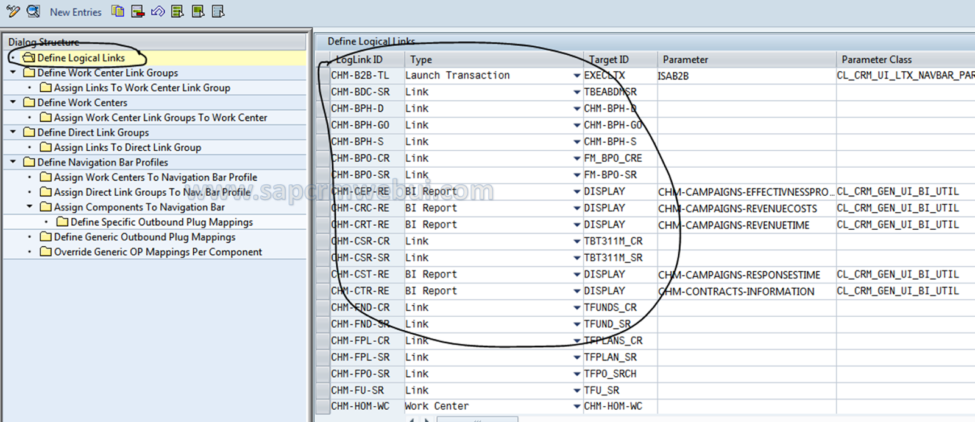The height and width of the screenshot is (422, 975).
Task: Click the Parameter field containing ISAB2B
Action: (x=746, y=76)
